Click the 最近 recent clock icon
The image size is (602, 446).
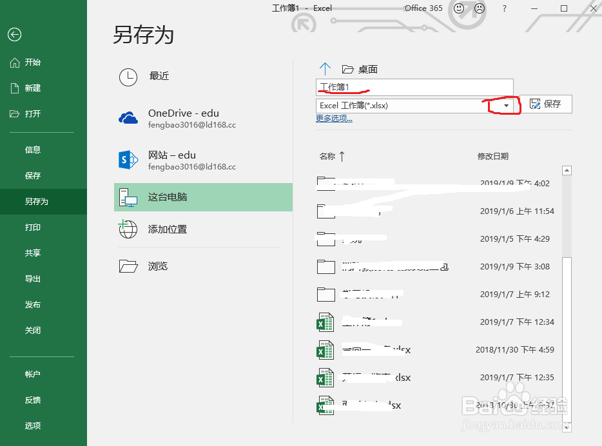pyautogui.click(x=129, y=75)
